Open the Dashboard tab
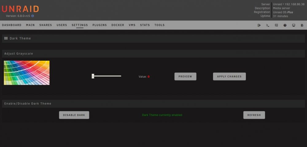The width and height of the screenshot is (307, 147). [12, 25]
